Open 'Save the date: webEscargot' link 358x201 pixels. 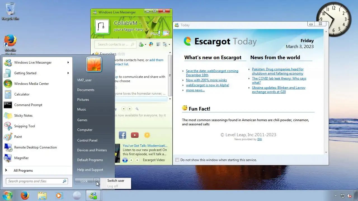(x=212, y=73)
